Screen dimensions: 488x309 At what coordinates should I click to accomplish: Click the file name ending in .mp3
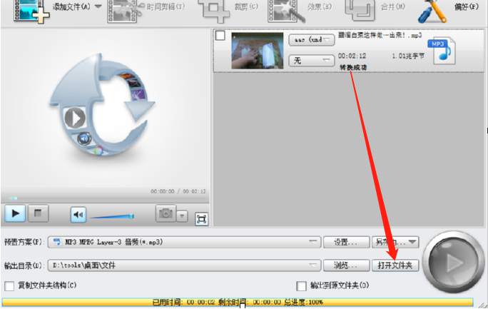[380, 35]
